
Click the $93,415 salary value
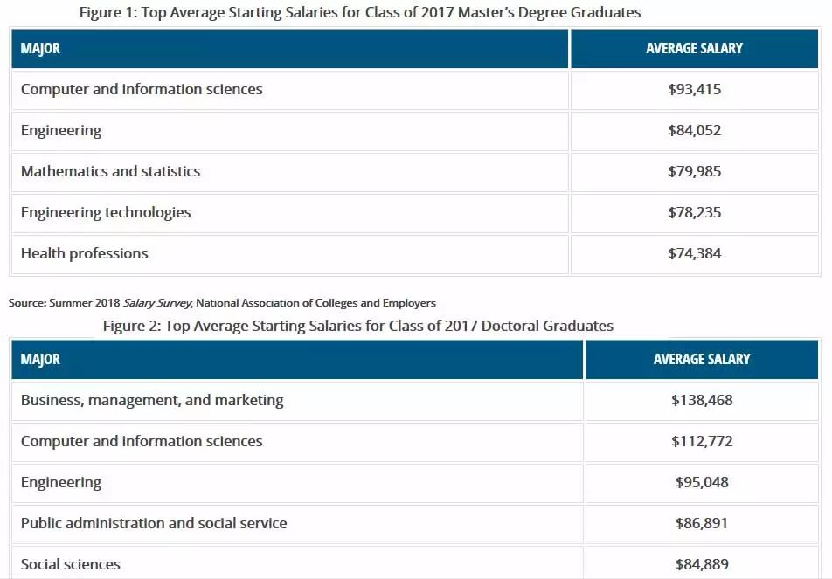pyautogui.click(x=694, y=89)
